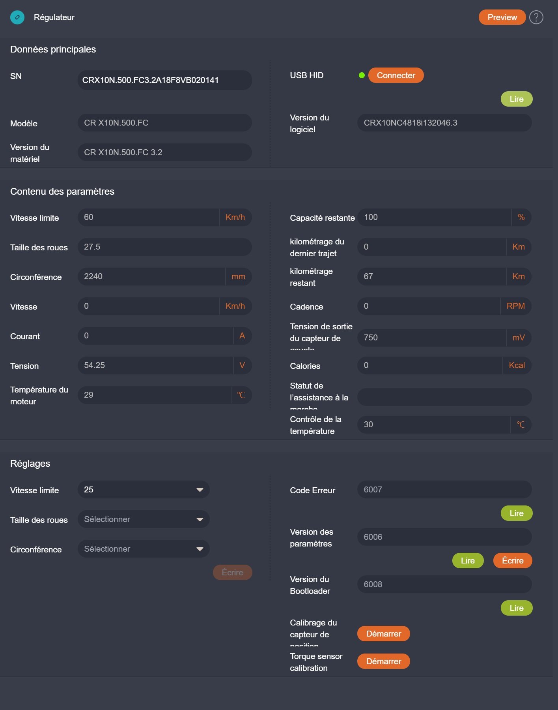Click Lire button under Version du Bootloader

pyautogui.click(x=517, y=608)
